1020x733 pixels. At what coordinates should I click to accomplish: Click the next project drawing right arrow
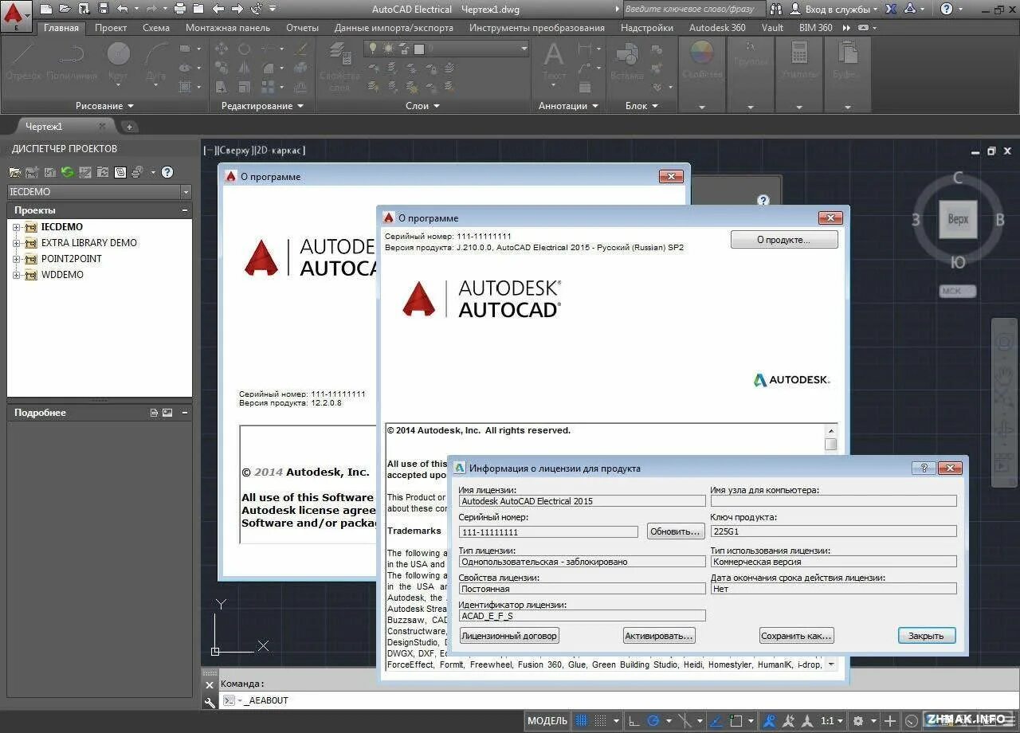click(x=237, y=9)
